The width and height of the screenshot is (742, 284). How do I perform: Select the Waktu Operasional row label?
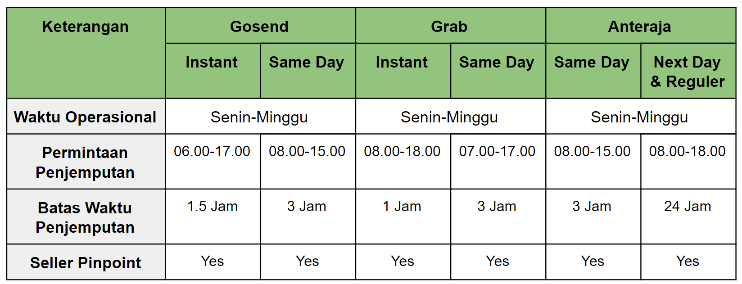pyautogui.click(x=86, y=116)
